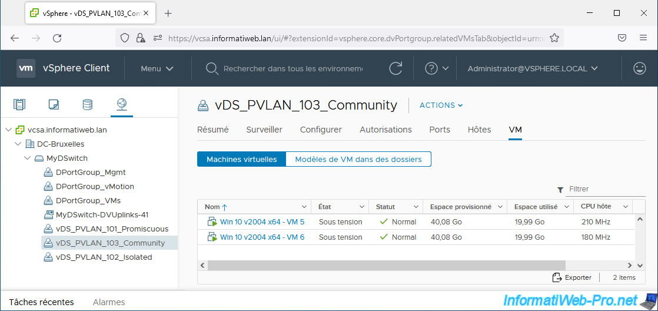Click the filter funnel icon
This screenshot has height=311, width=658.
560,190
